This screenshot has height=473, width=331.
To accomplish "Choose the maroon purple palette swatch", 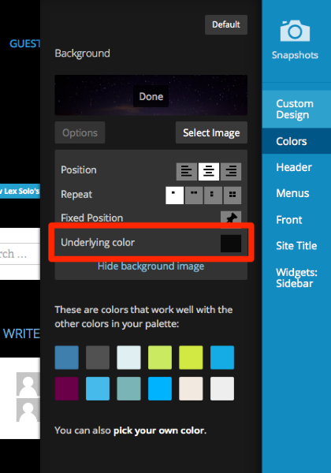I will 67,389.
